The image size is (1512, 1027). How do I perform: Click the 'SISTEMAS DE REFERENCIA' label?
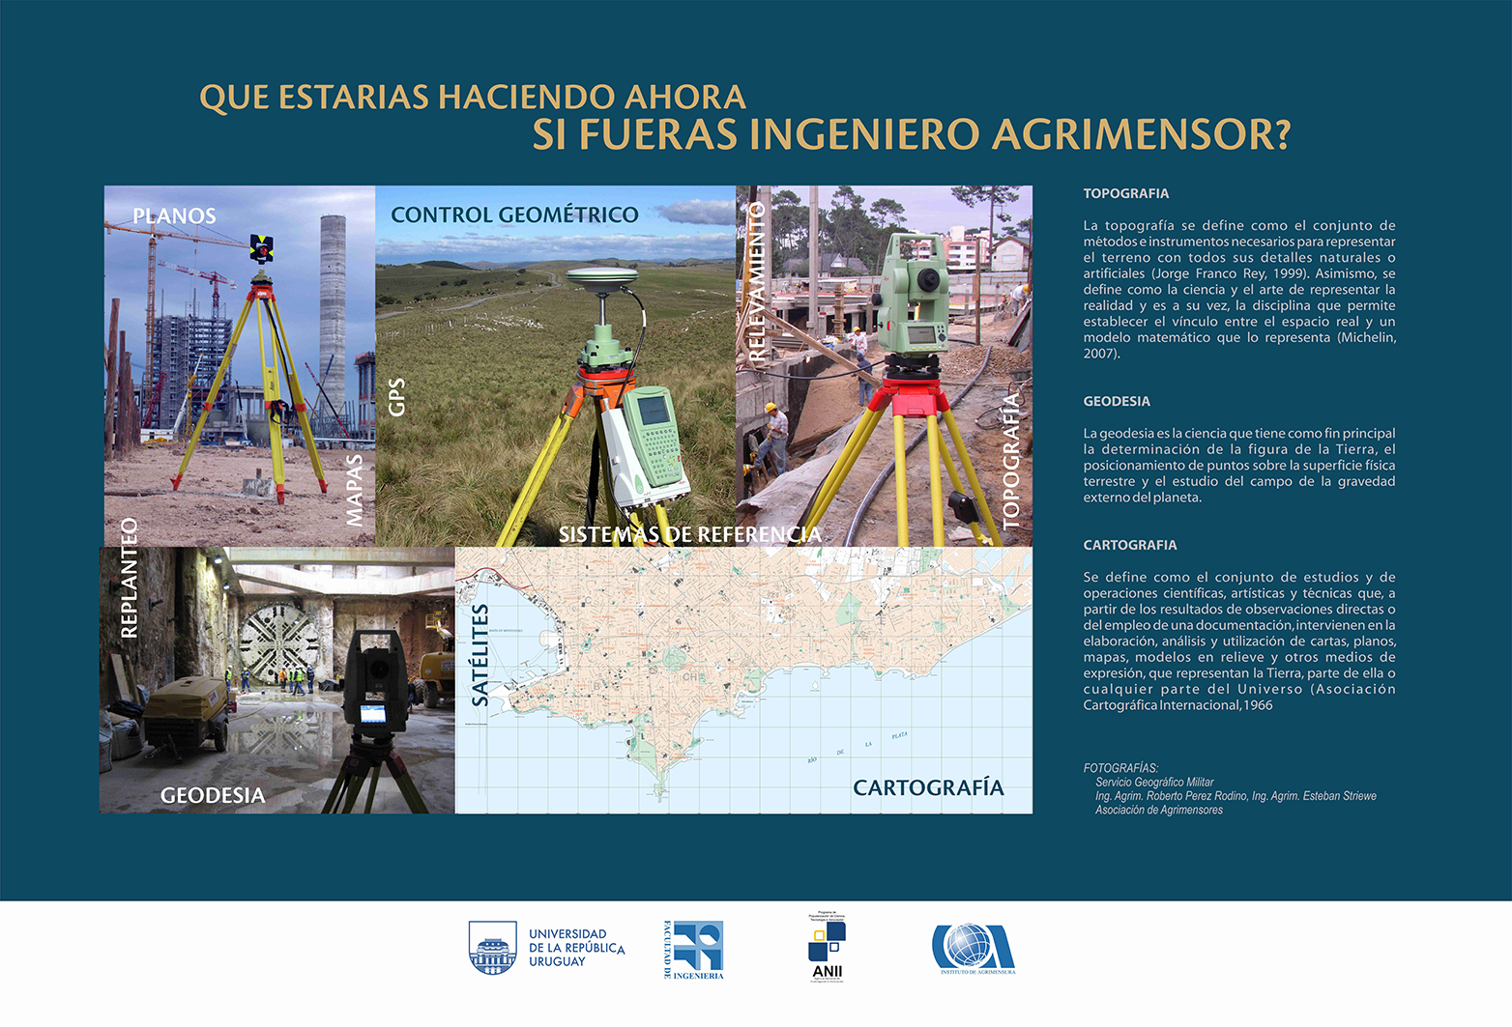click(x=690, y=534)
